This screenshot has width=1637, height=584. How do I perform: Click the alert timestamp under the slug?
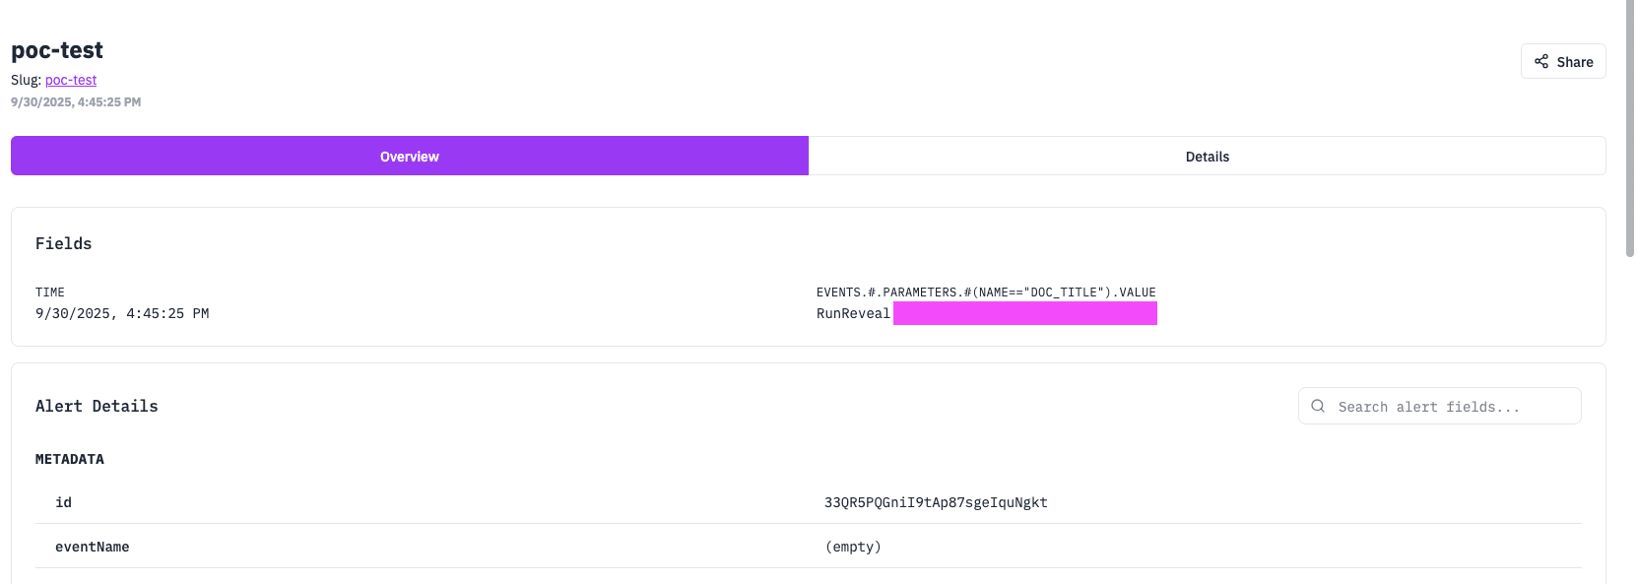point(76,102)
